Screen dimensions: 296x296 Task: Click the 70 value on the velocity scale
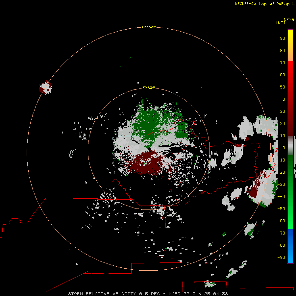(283, 63)
